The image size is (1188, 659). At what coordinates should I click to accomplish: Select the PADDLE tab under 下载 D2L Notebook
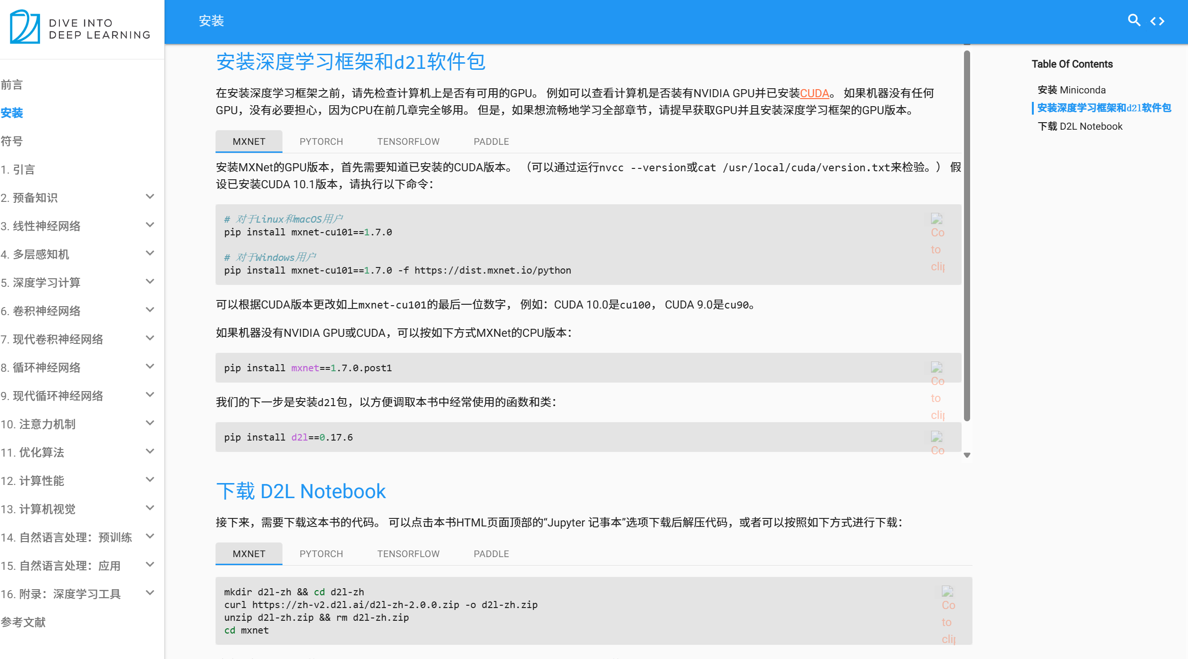(490, 553)
